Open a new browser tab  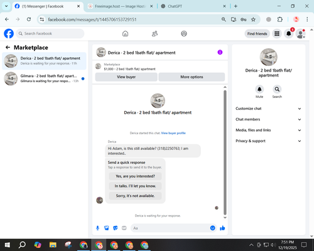click(235, 6)
